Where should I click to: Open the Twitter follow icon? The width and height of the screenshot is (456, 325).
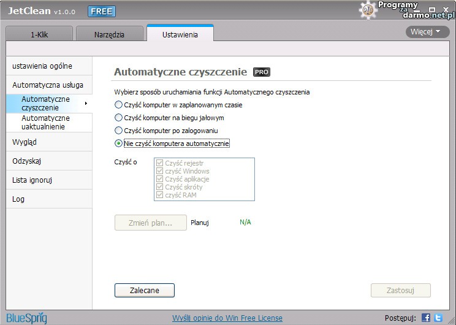pos(438,318)
